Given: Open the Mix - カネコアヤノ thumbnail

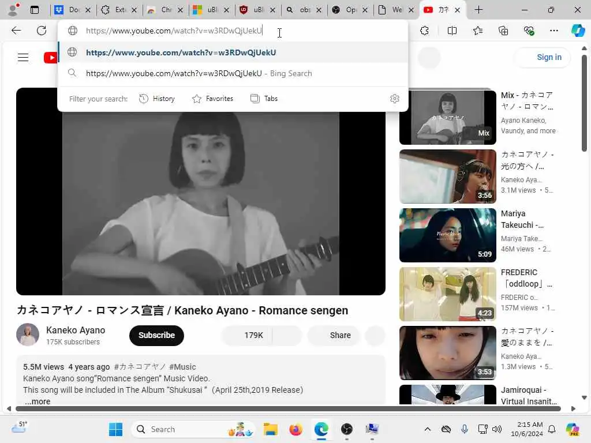Looking at the screenshot, I should [x=447, y=117].
